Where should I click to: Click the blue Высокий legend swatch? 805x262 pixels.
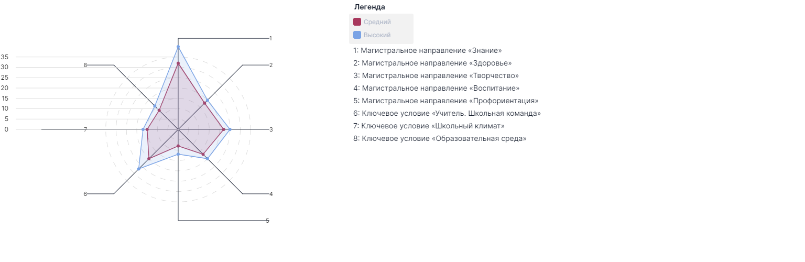(357, 35)
